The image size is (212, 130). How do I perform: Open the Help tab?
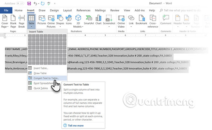(x=152, y=10)
